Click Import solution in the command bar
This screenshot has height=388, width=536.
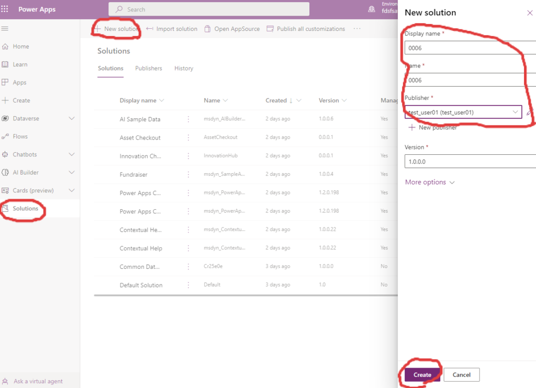[x=172, y=29]
